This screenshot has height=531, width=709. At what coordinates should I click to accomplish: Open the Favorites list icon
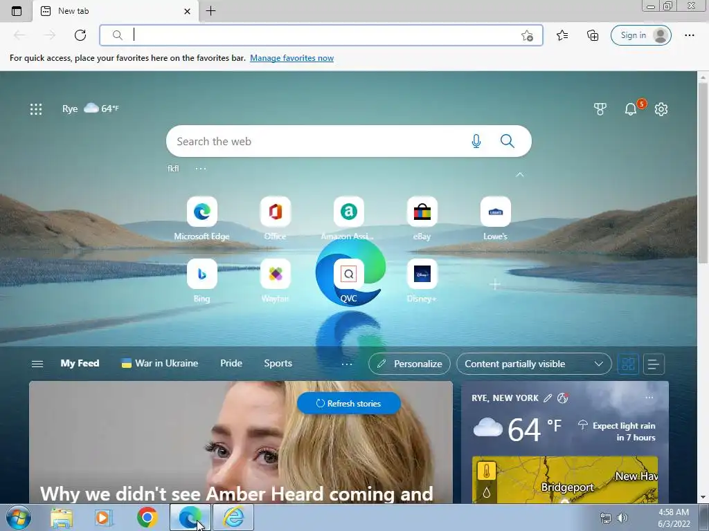pyautogui.click(x=562, y=35)
